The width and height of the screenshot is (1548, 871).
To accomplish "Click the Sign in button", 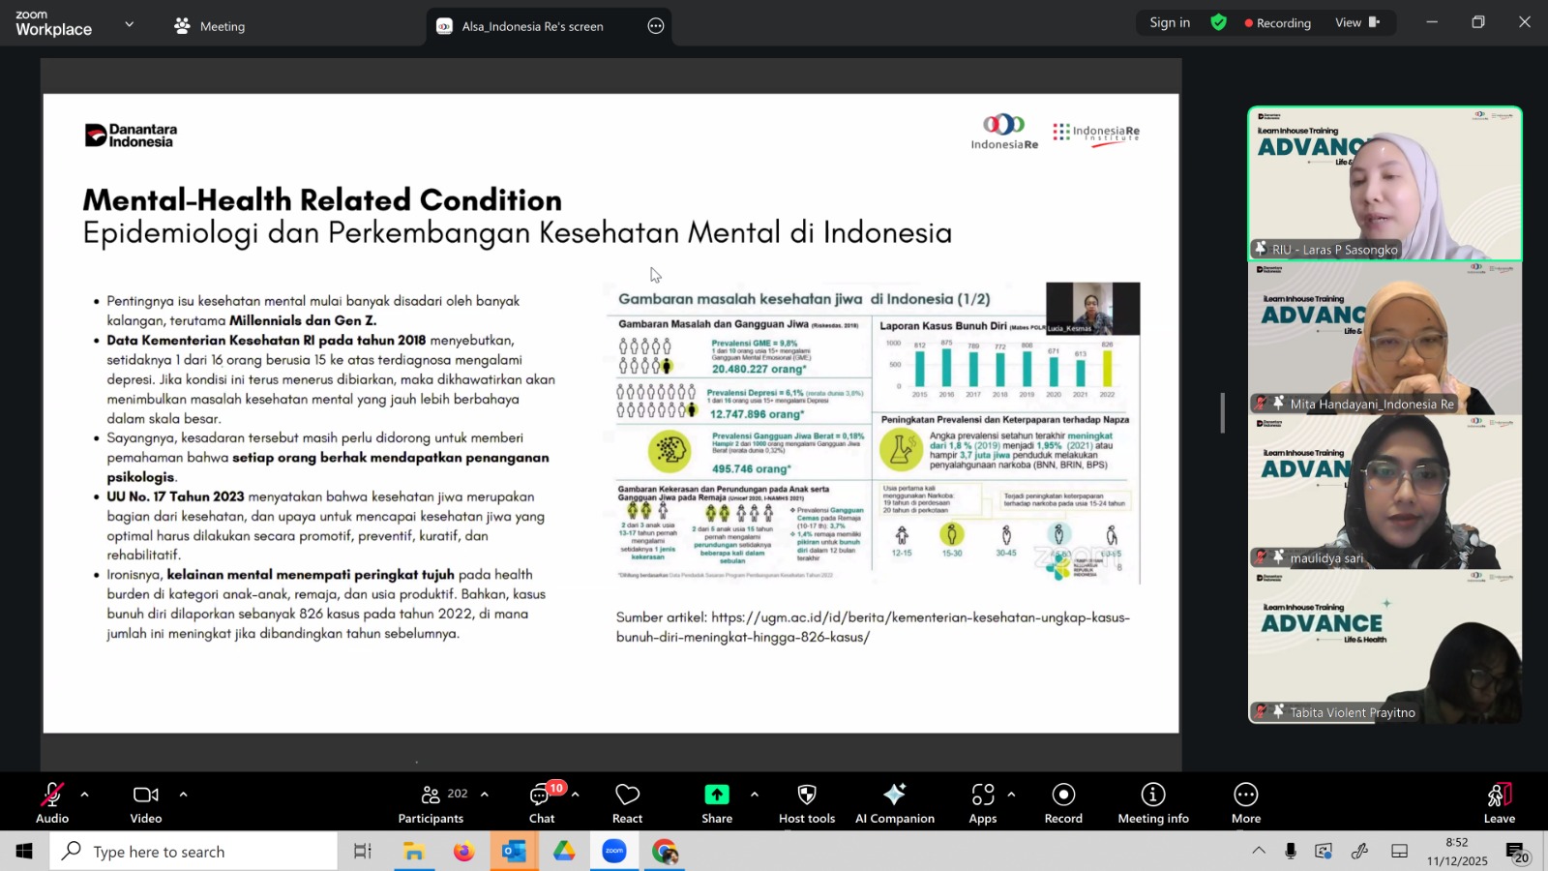I will point(1170,22).
